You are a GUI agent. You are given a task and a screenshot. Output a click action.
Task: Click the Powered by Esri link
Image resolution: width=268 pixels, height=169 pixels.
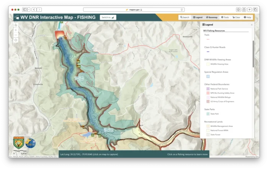[252, 156]
